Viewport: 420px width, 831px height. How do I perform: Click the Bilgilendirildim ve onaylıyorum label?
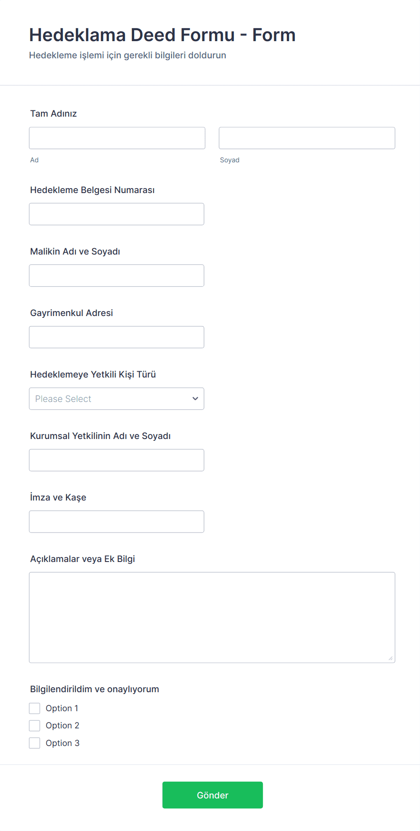94,689
